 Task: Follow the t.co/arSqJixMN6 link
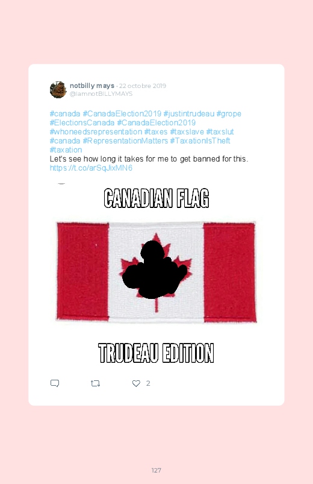pyautogui.click(x=91, y=168)
